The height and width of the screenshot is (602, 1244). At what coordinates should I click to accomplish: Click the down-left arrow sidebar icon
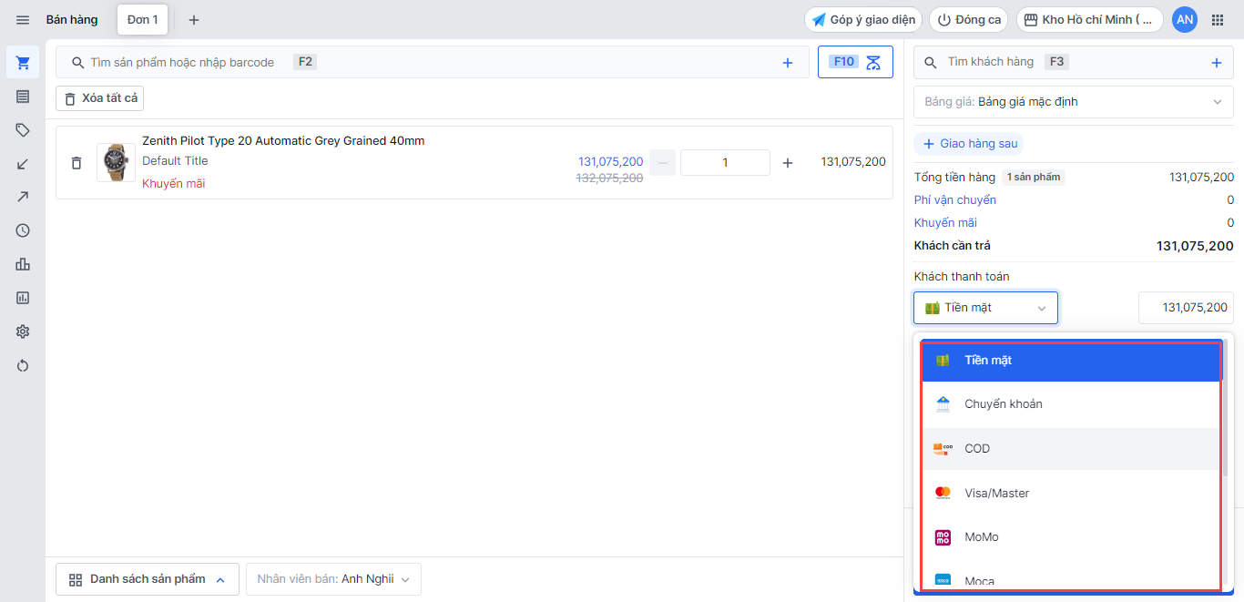pyautogui.click(x=23, y=164)
